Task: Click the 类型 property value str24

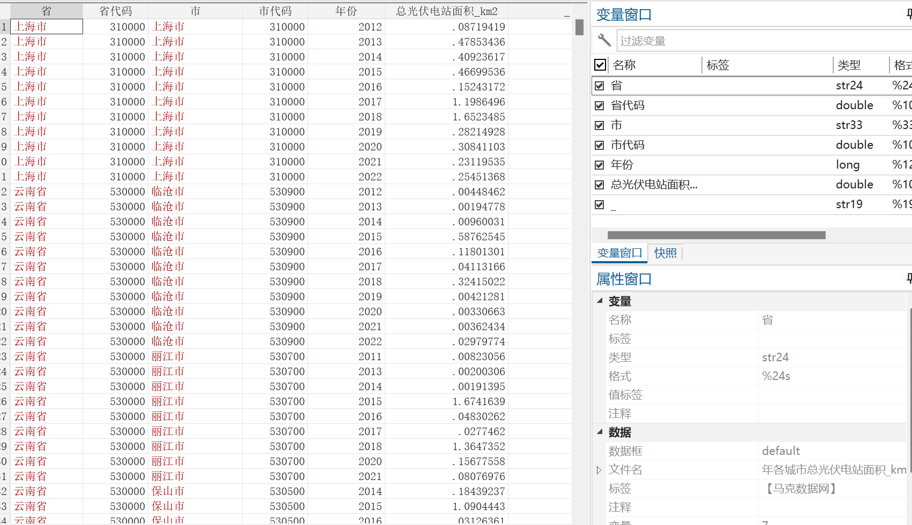Action: (x=775, y=357)
